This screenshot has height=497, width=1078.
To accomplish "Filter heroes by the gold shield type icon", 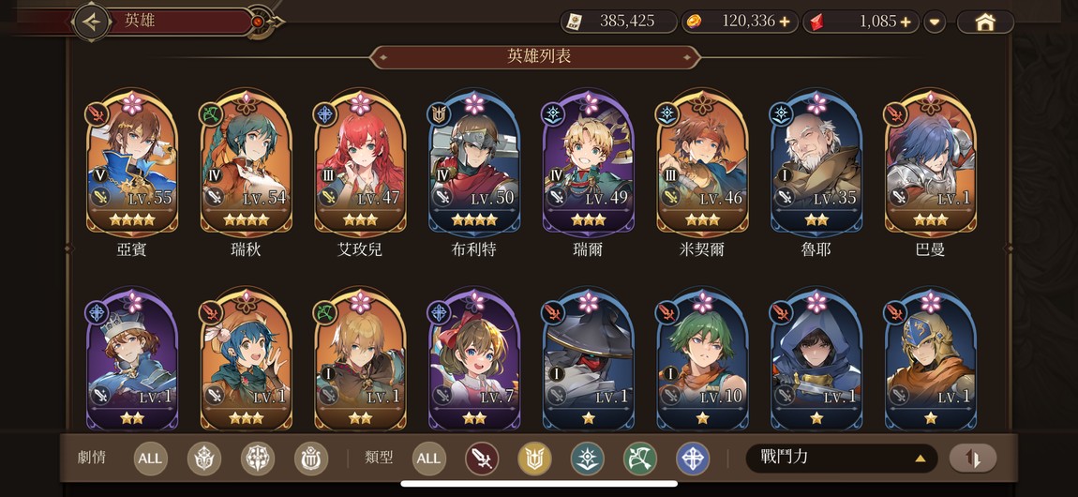I will click(534, 459).
